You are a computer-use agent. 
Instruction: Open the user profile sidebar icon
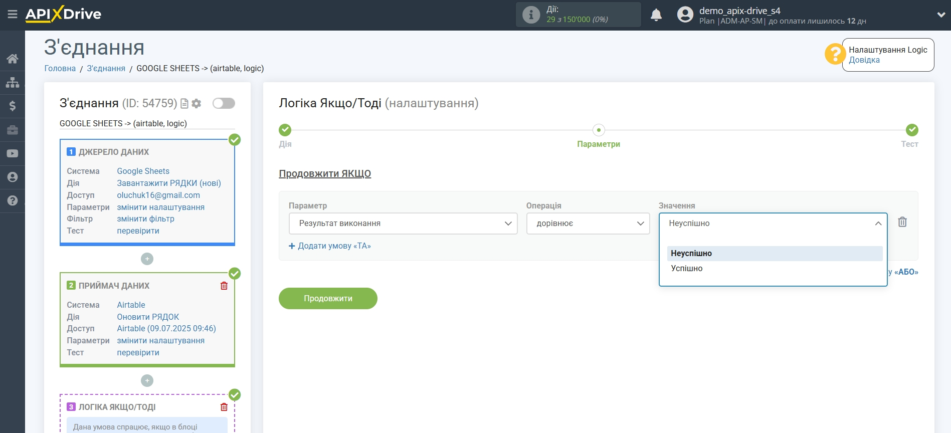click(x=13, y=177)
